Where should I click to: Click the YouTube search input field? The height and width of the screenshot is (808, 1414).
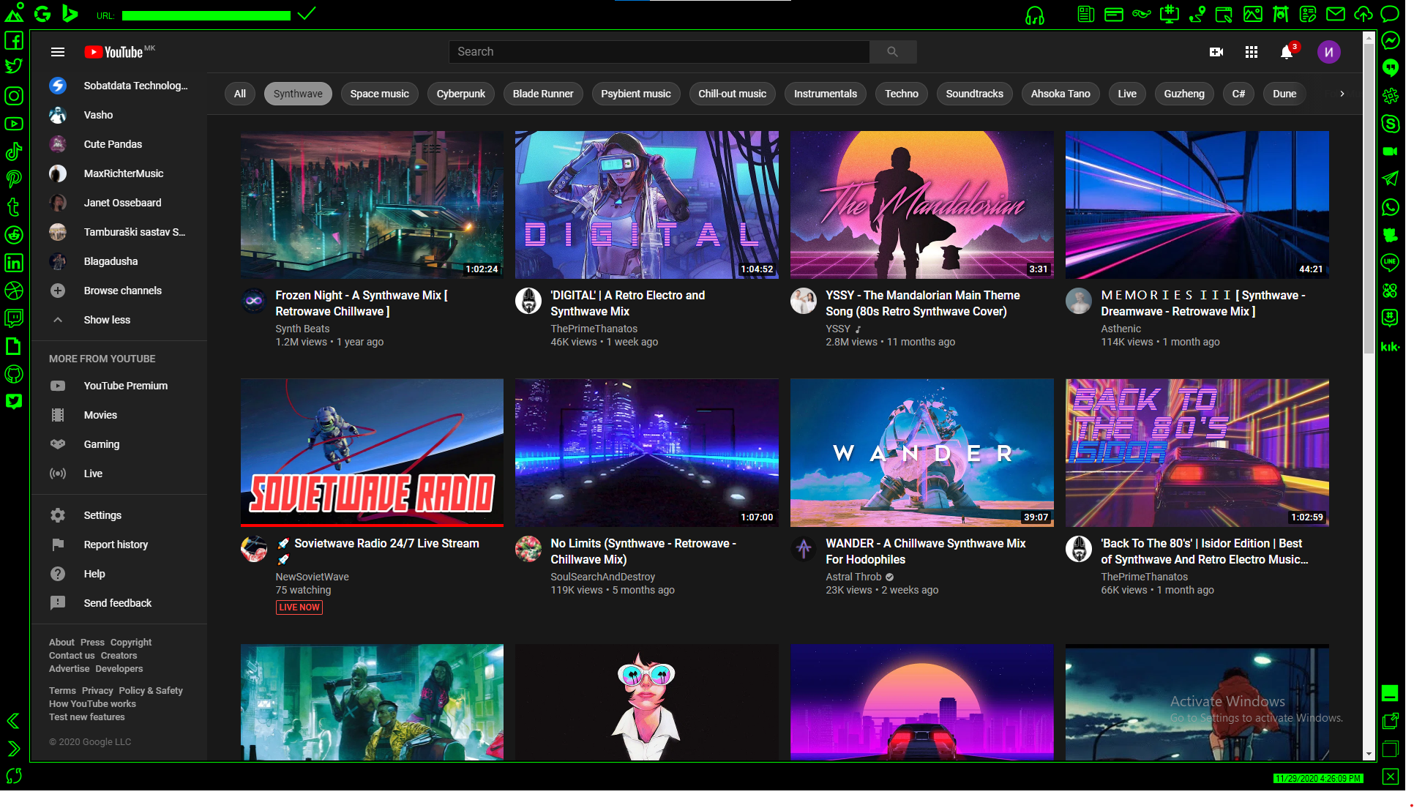coord(659,52)
